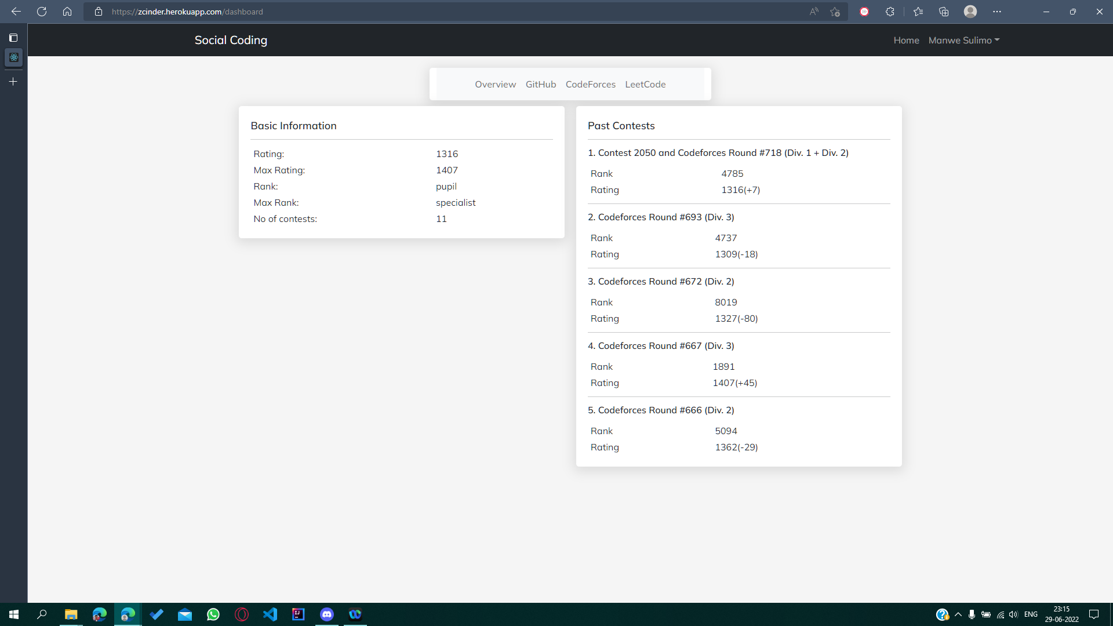This screenshot has width=1113, height=626.
Task: Add a new tab with plus icon
Action: click(x=13, y=82)
